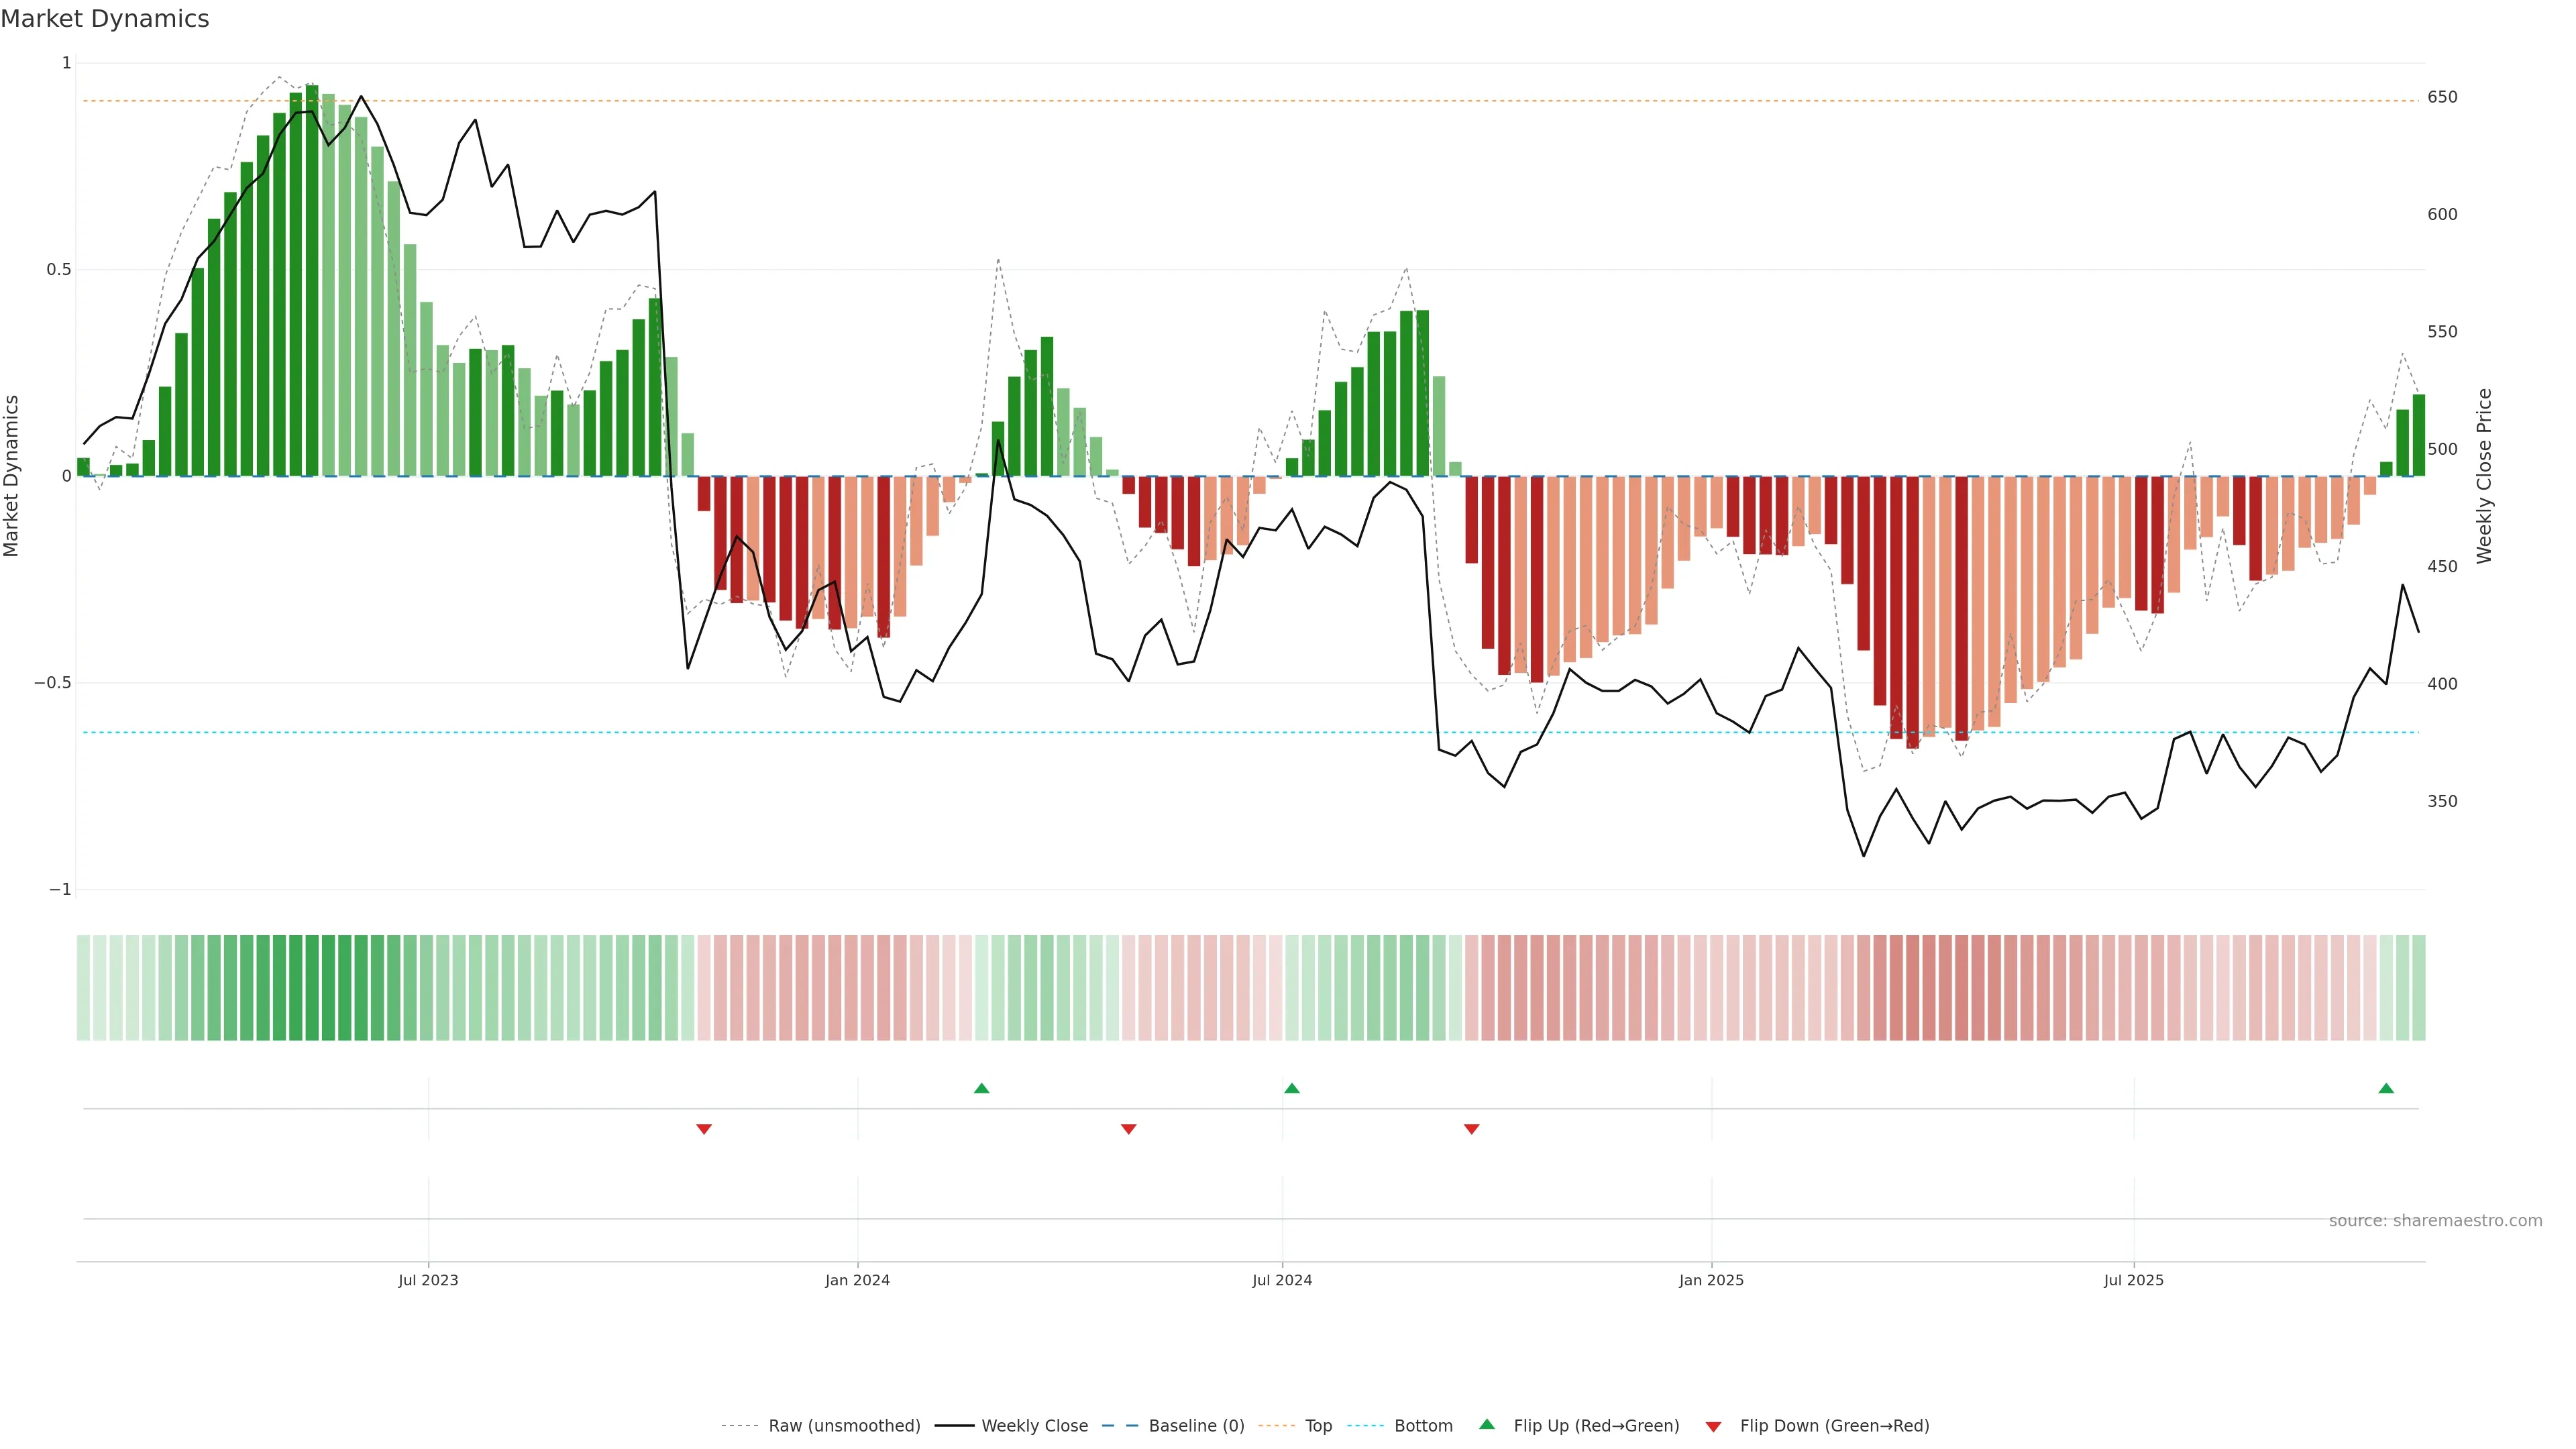
Task: Click the Flip Up triangle legend icon
Action: 1487,1424
